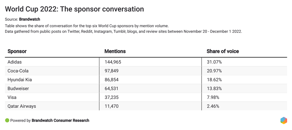Sort by the Mentions column header
292x130 pixels.
tap(115, 51)
